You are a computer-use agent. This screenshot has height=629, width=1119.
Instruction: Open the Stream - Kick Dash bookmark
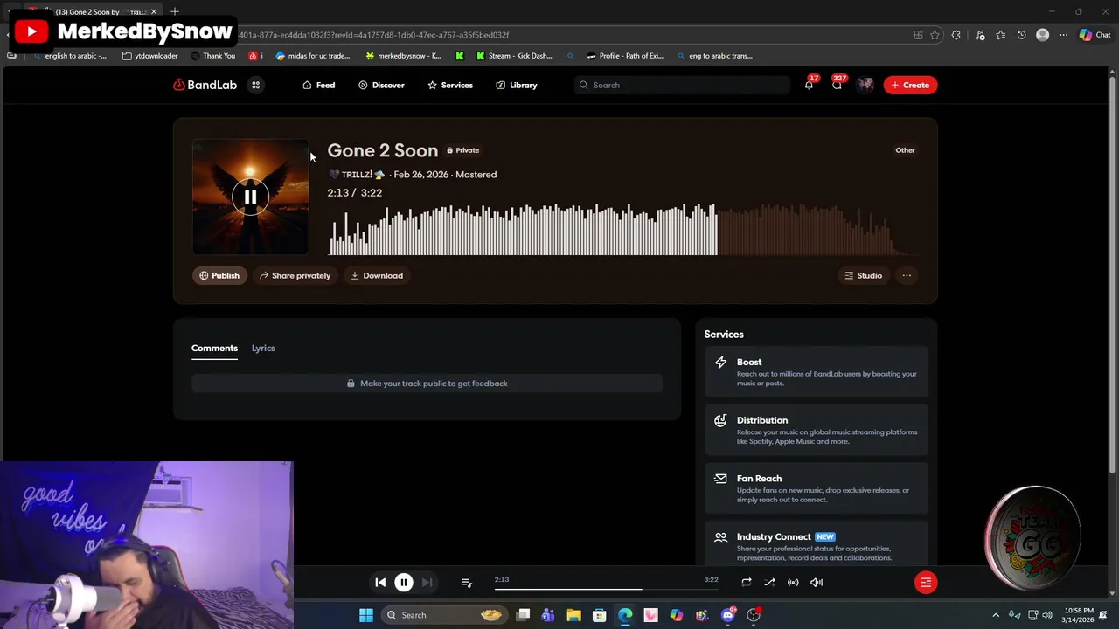(x=514, y=56)
